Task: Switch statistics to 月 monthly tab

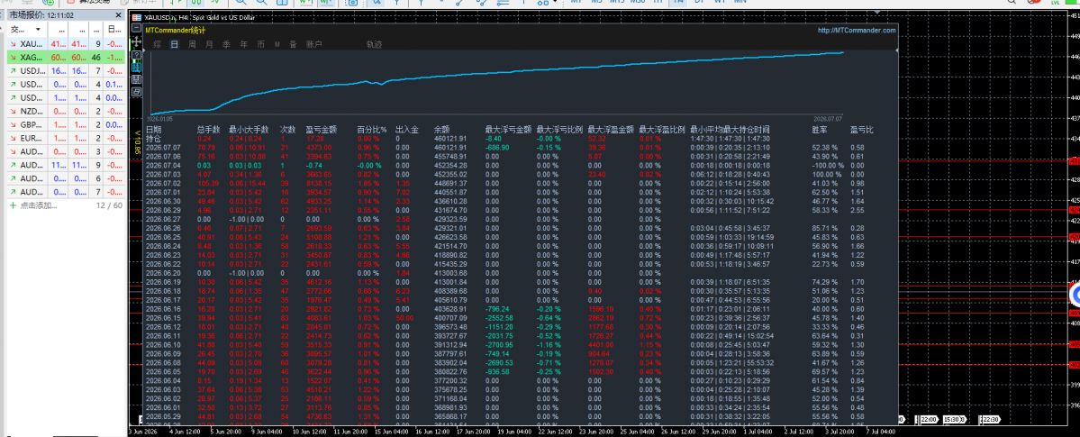Action: pos(209,44)
